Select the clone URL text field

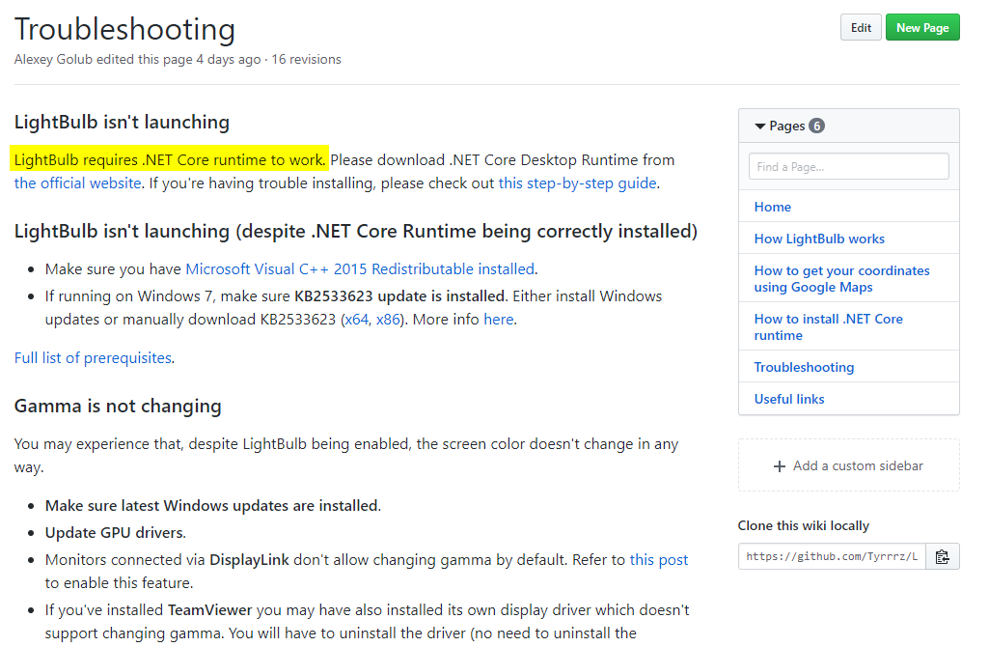tap(832, 556)
